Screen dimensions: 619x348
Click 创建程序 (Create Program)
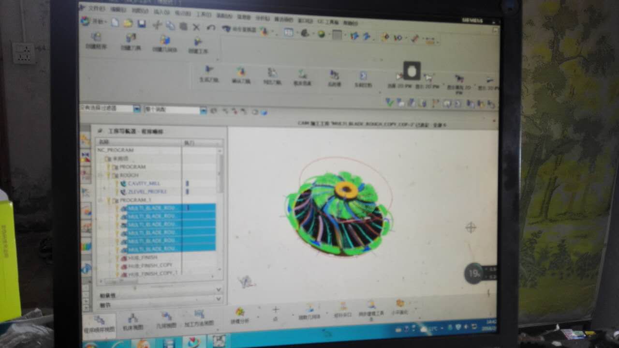tap(96, 42)
